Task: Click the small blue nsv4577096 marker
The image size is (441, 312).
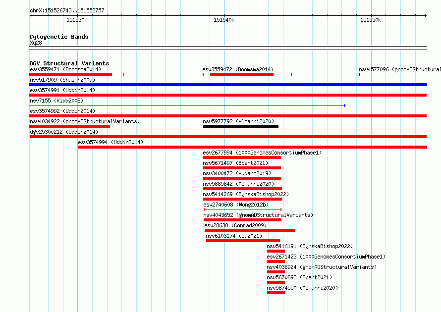Action: 360,74
